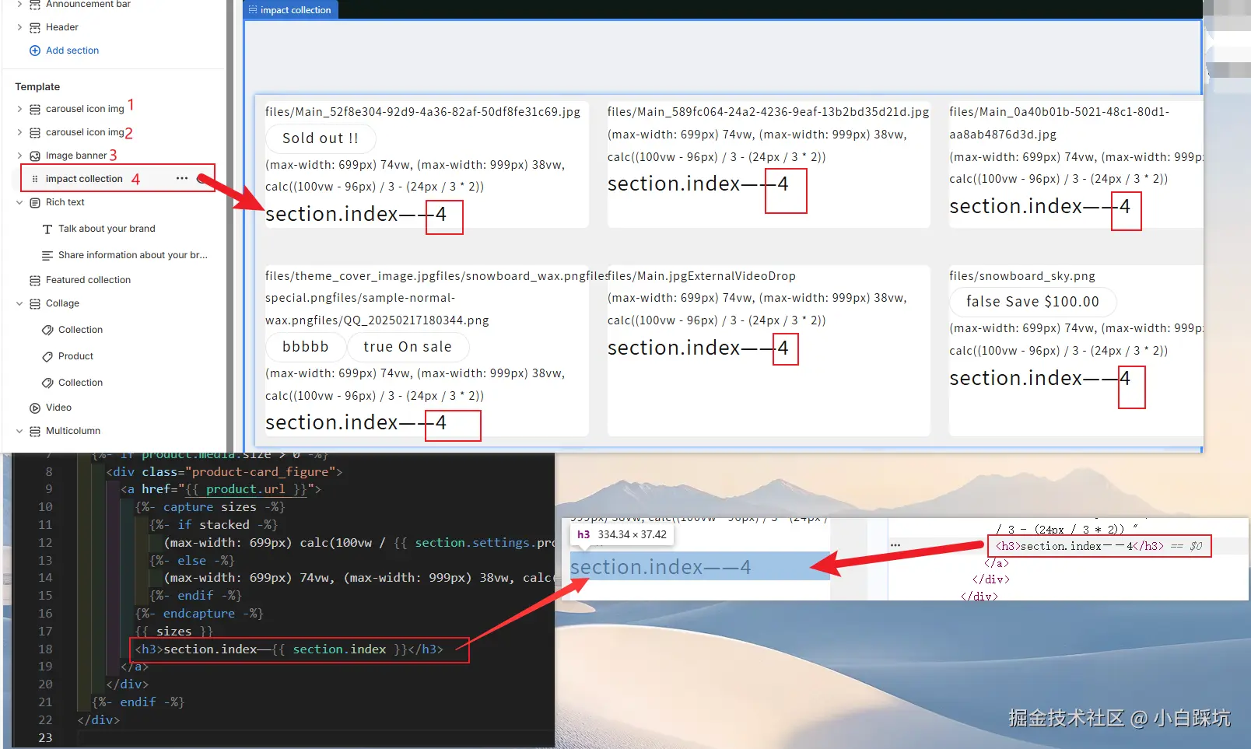Click the Add section link
The height and width of the screenshot is (749, 1251).
pyautogui.click(x=72, y=51)
